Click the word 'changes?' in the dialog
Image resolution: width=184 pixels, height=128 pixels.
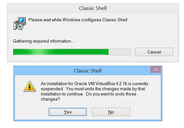pos(50,99)
